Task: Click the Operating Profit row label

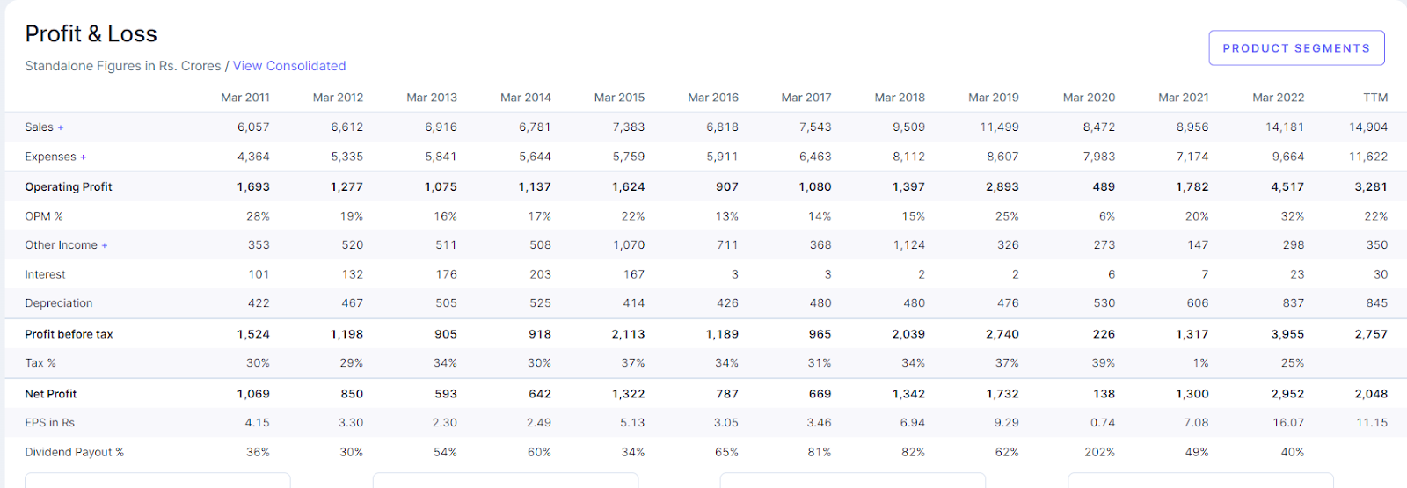Action: pyautogui.click(x=69, y=187)
